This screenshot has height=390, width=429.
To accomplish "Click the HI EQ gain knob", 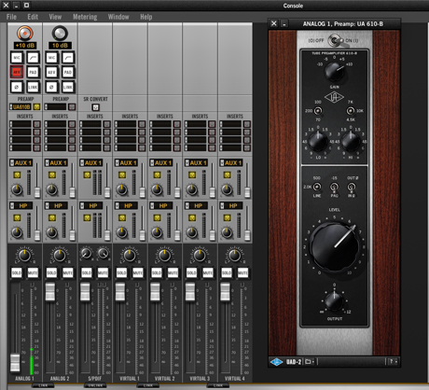I will [x=351, y=142].
